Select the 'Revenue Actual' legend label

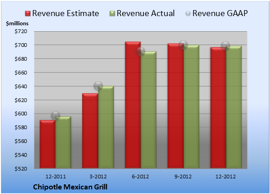pyautogui.click(x=146, y=13)
